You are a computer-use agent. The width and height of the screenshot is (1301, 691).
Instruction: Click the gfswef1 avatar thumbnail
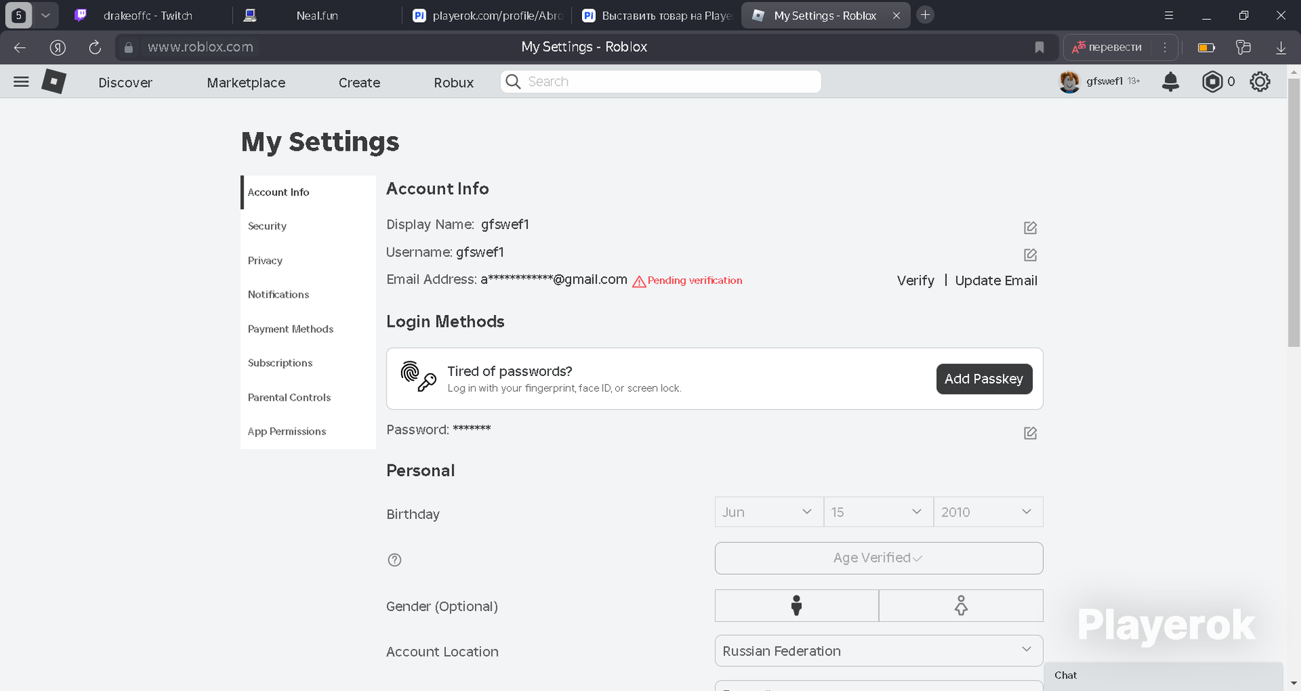tap(1069, 82)
